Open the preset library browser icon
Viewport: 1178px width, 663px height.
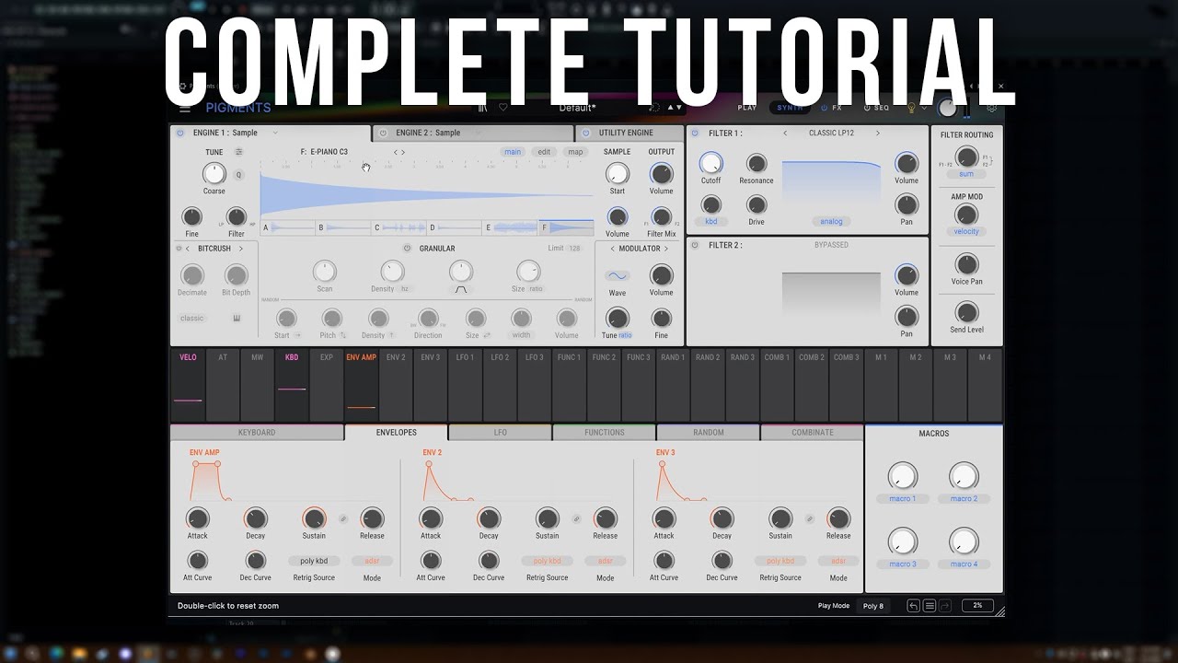(x=483, y=108)
